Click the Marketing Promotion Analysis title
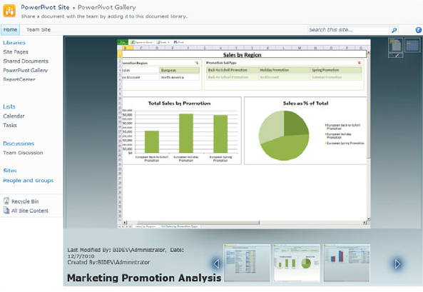The height and width of the screenshot is (292, 423). coord(144,278)
